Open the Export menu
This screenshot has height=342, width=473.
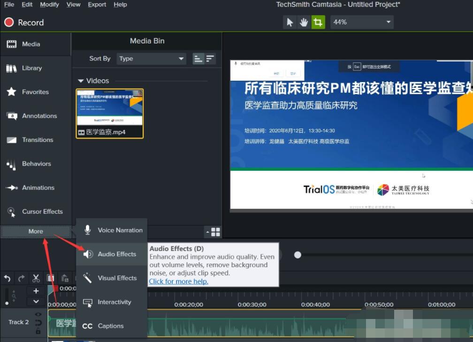point(97,5)
